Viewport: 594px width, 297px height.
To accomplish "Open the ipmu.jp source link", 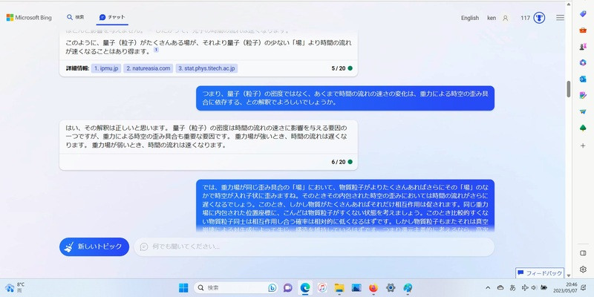I will pyautogui.click(x=105, y=68).
